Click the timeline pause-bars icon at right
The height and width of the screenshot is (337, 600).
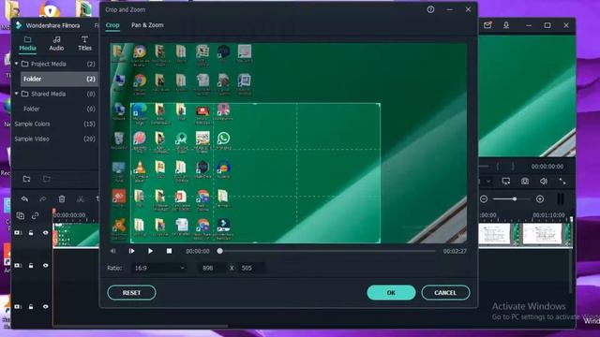[561, 199]
